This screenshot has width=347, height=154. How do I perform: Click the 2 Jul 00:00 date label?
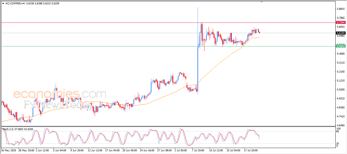(181, 150)
